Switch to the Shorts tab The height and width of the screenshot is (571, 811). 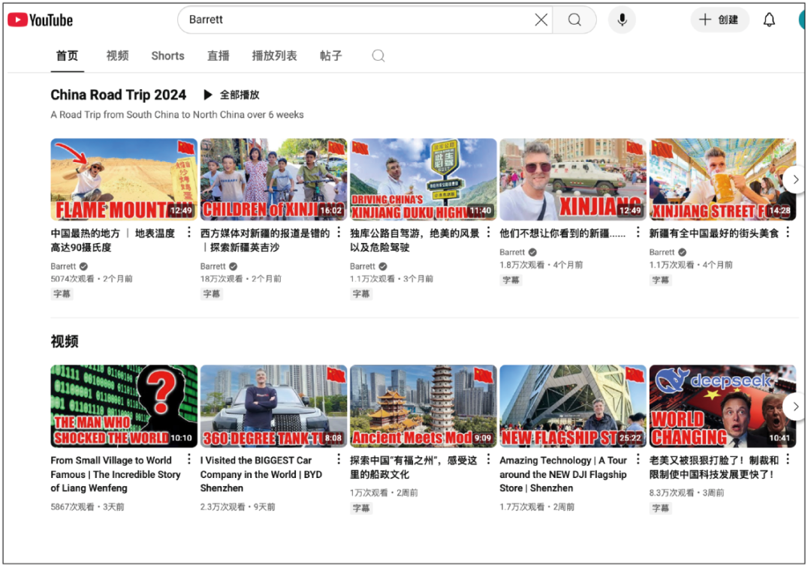point(167,56)
